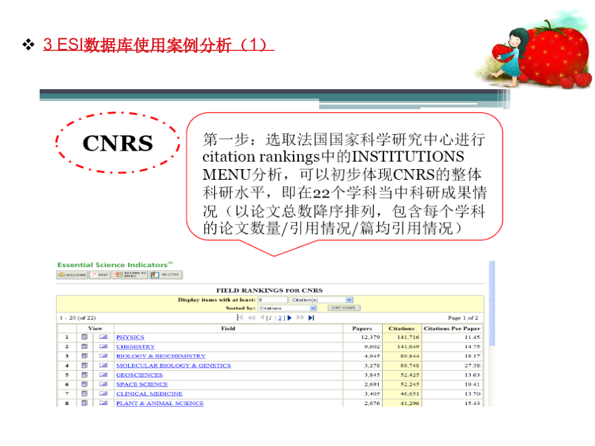Image resolution: width=595 pixels, height=446 pixels.
Task: Go to next page blue arrow
Action: pyautogui.click(x=290, y=318)
